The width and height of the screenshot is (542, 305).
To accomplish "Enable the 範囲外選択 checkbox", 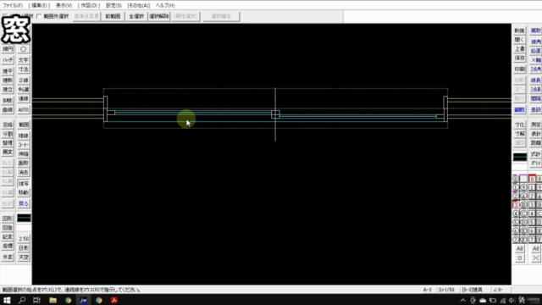I will 39,16.
